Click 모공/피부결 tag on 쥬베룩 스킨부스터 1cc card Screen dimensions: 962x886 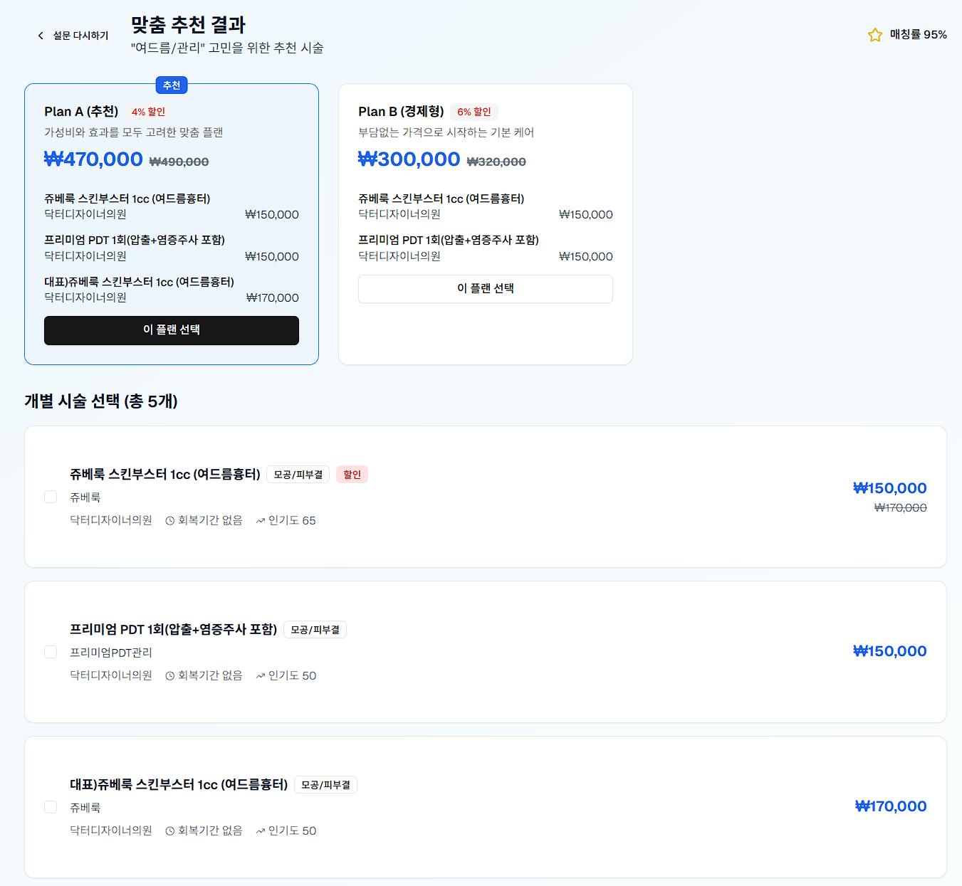[x=298, y=475]
